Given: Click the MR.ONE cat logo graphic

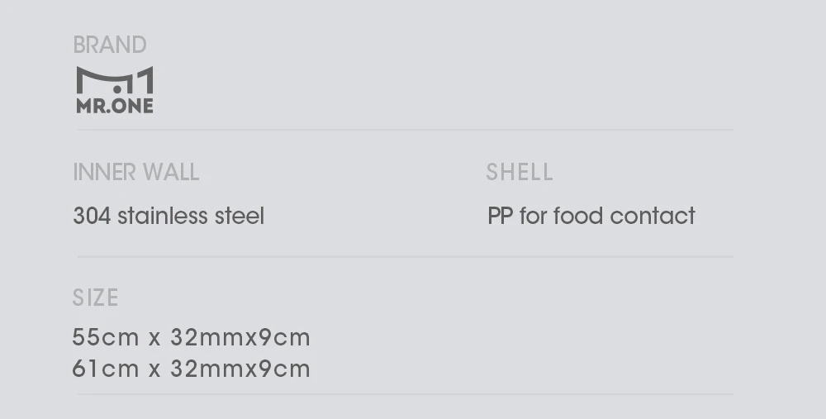Looking at the screenshot, I should pyautogui.click(x=115, y=80).
